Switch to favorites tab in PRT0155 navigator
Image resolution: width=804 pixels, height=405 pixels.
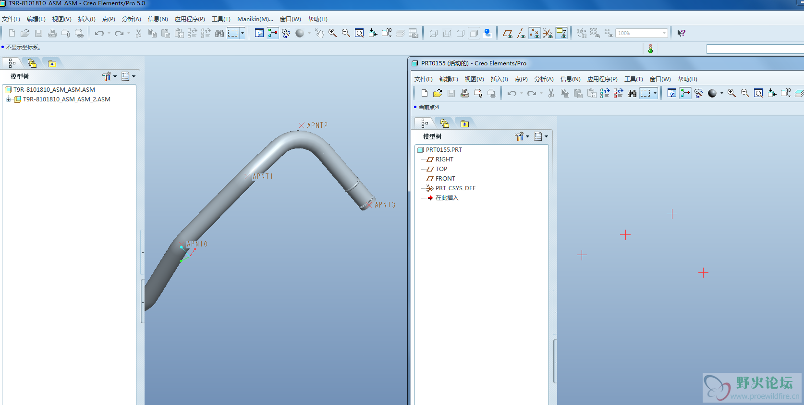[x=464, y=123]
